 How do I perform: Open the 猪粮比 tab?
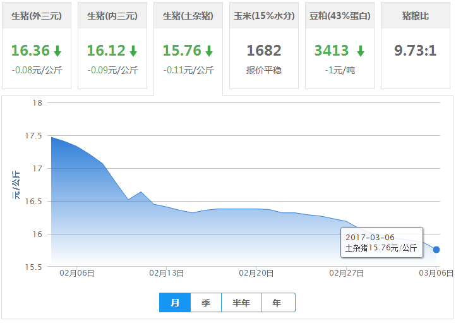416,16
